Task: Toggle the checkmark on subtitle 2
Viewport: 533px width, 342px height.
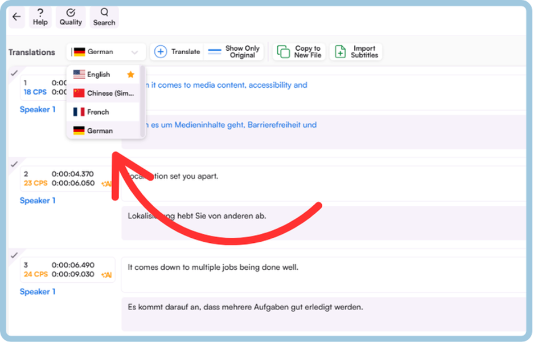Action: click(x=14, y=164)
